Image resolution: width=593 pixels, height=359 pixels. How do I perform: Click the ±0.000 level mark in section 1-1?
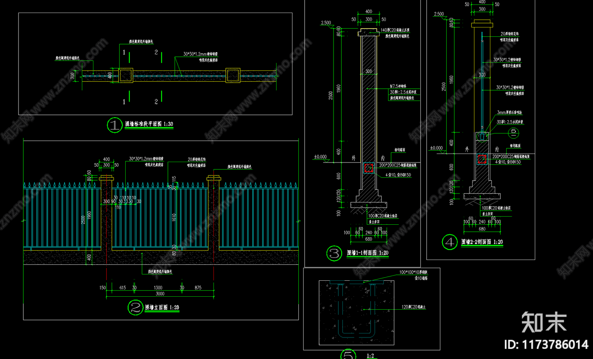point(320,157)
